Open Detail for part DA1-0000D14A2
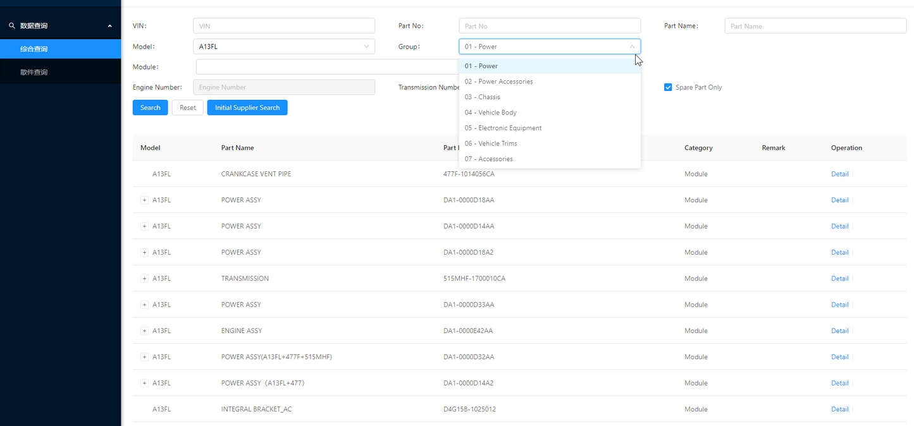This screenshot has height=426, width=914. 839,383
